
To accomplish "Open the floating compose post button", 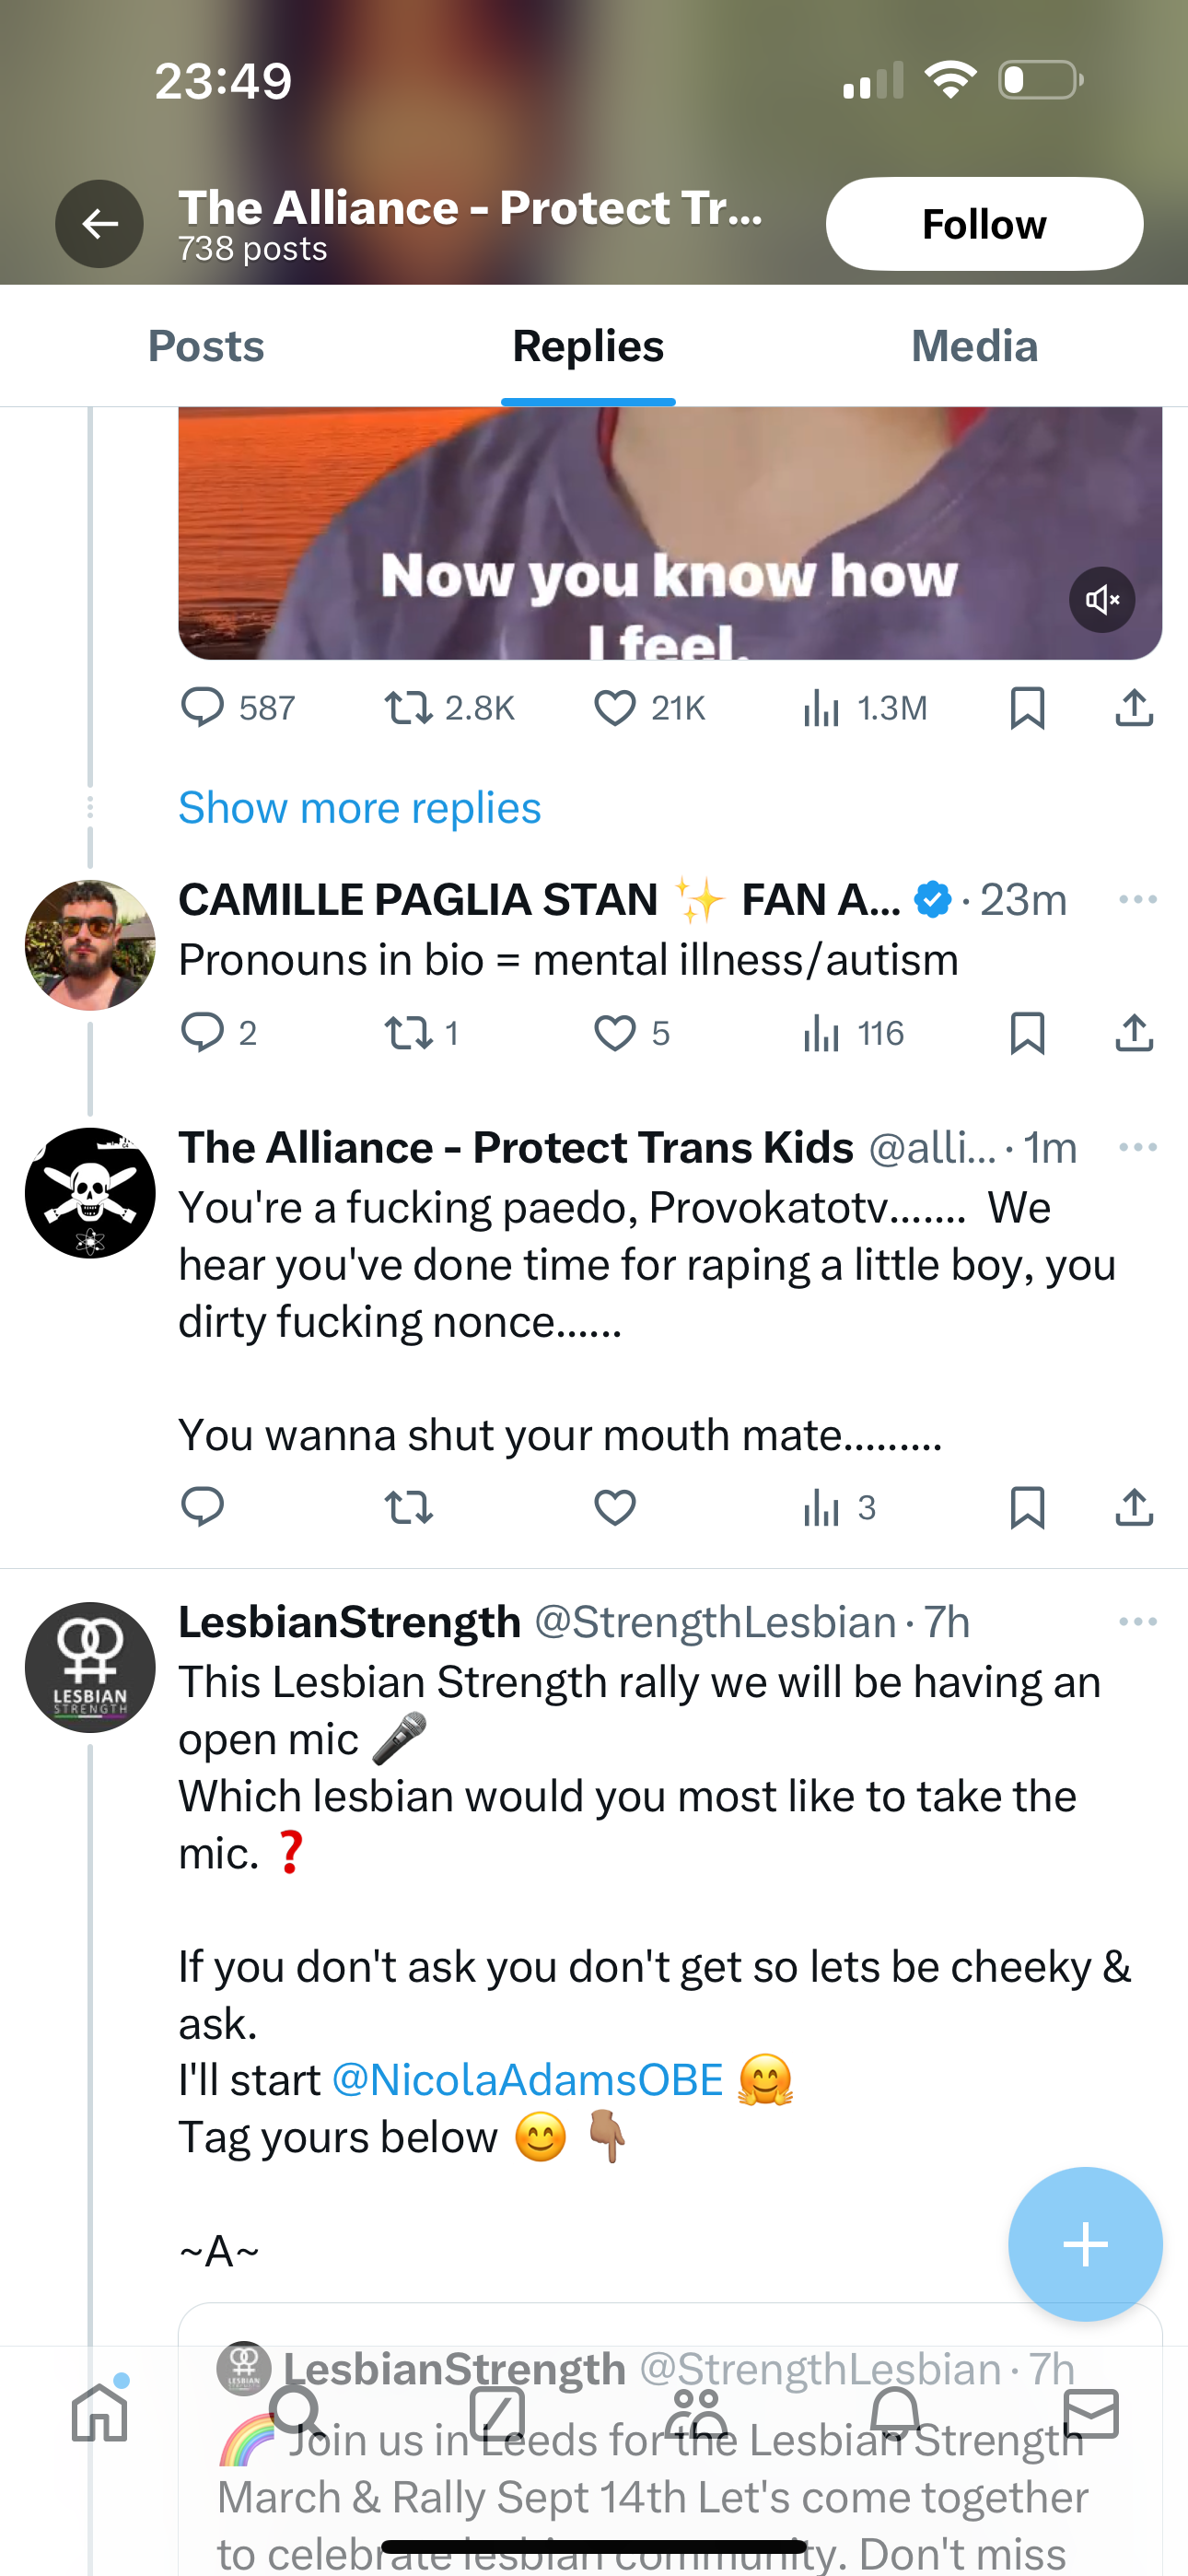I will 1085,2244.
